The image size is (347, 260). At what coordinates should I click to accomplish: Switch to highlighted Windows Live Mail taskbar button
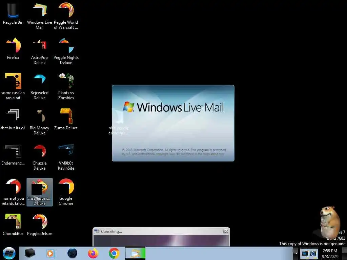[135, 253]
